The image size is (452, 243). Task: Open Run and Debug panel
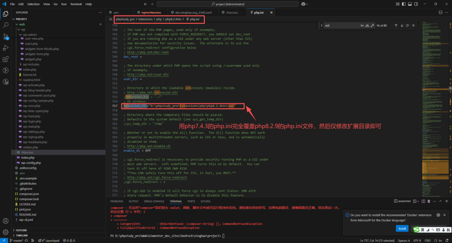[x=6, y=48]
